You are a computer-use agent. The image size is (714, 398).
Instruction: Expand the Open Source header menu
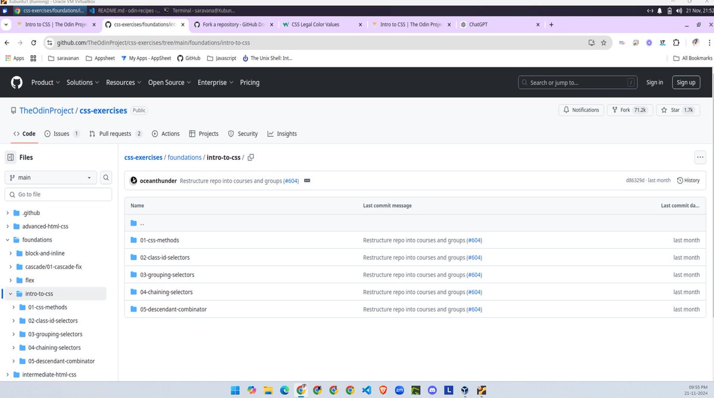pyautogui.click(x=170, y=83)
